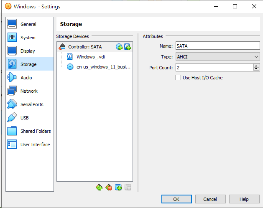Click the controller Name text field
Viewport: 263px width, 208px height.
point(217,46)
